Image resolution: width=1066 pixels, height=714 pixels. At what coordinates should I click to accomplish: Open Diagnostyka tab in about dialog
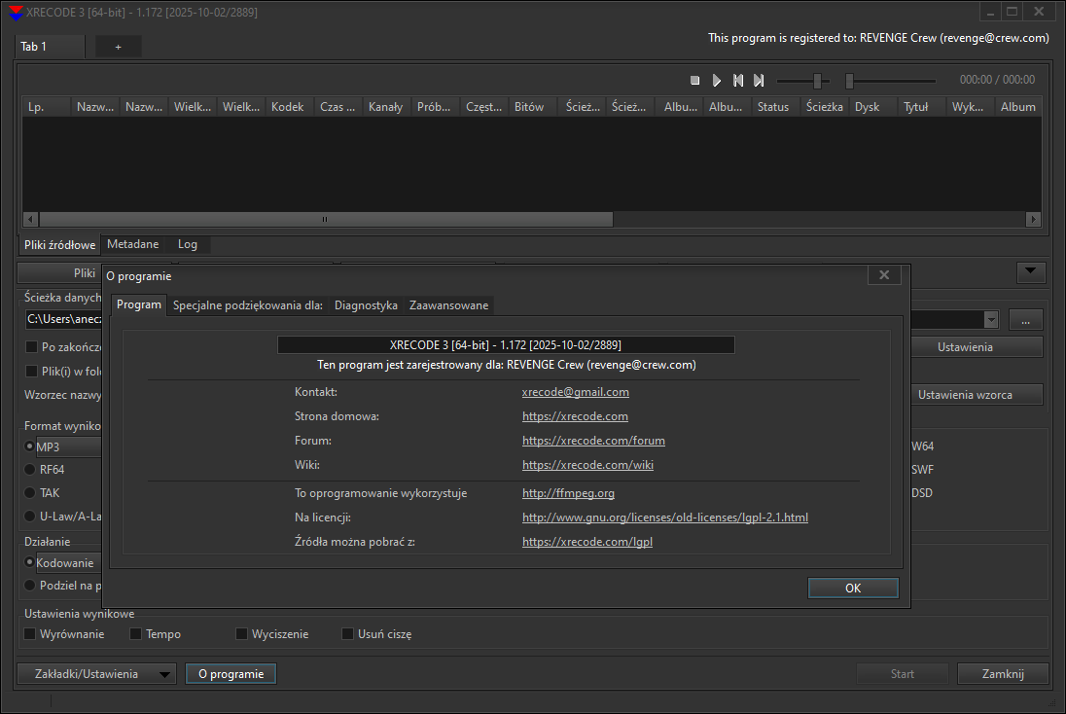tap(366, 305)
